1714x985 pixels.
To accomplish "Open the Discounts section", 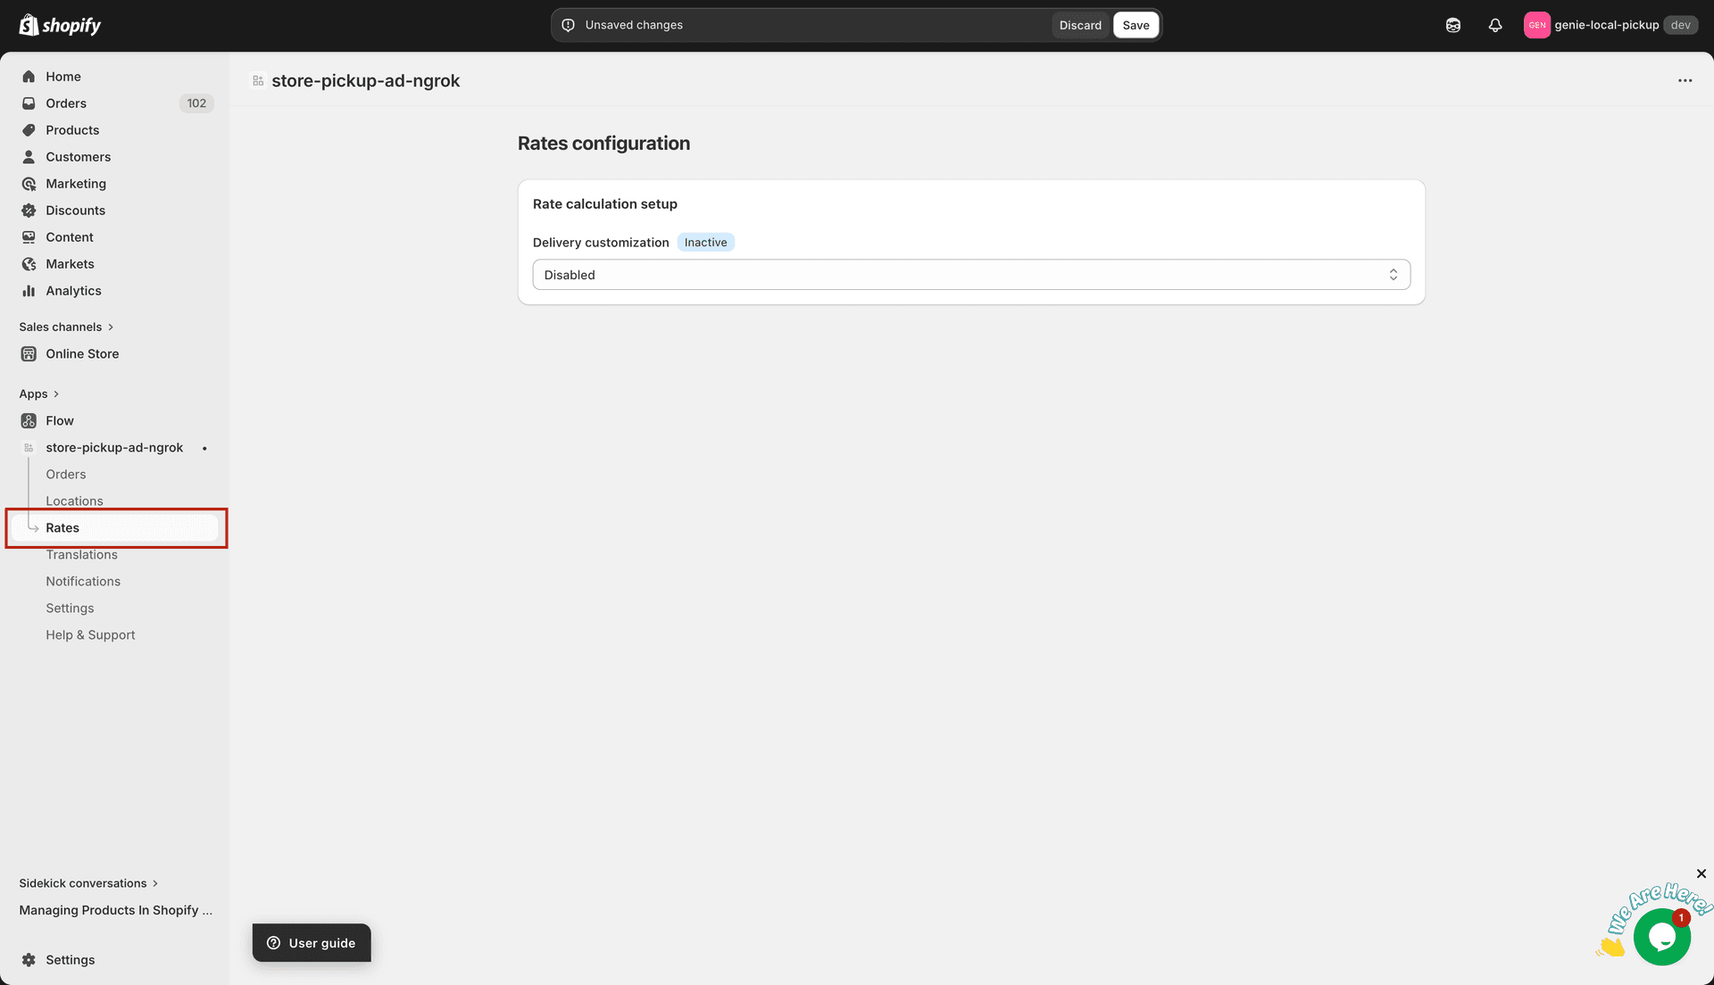I will 75,210.
